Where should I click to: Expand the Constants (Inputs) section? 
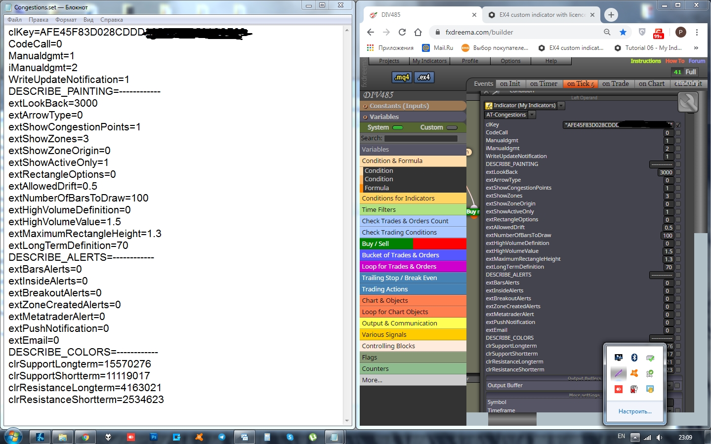[x=413, y=106]
